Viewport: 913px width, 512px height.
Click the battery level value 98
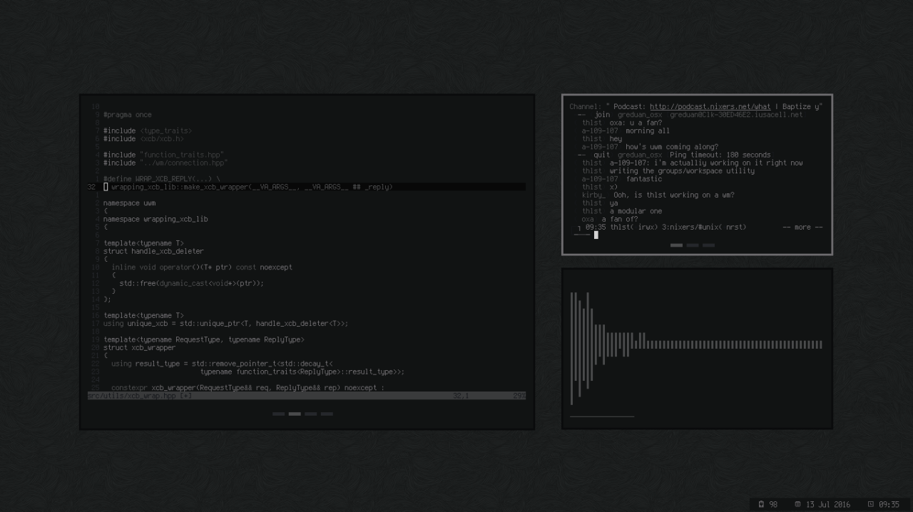point(773,504)
